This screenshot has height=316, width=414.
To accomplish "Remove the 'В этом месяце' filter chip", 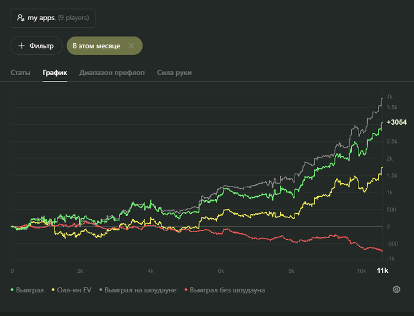I will tap(131, 45).
